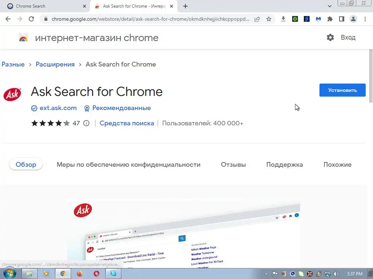Click the Ask logo beside the extension title
The image size is (373, 279).
point(12,94)
